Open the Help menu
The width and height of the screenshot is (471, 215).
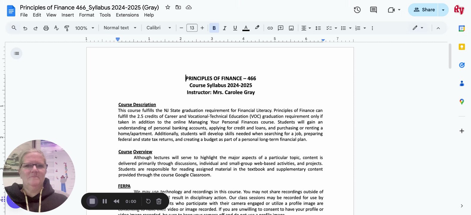pos(149,15)
